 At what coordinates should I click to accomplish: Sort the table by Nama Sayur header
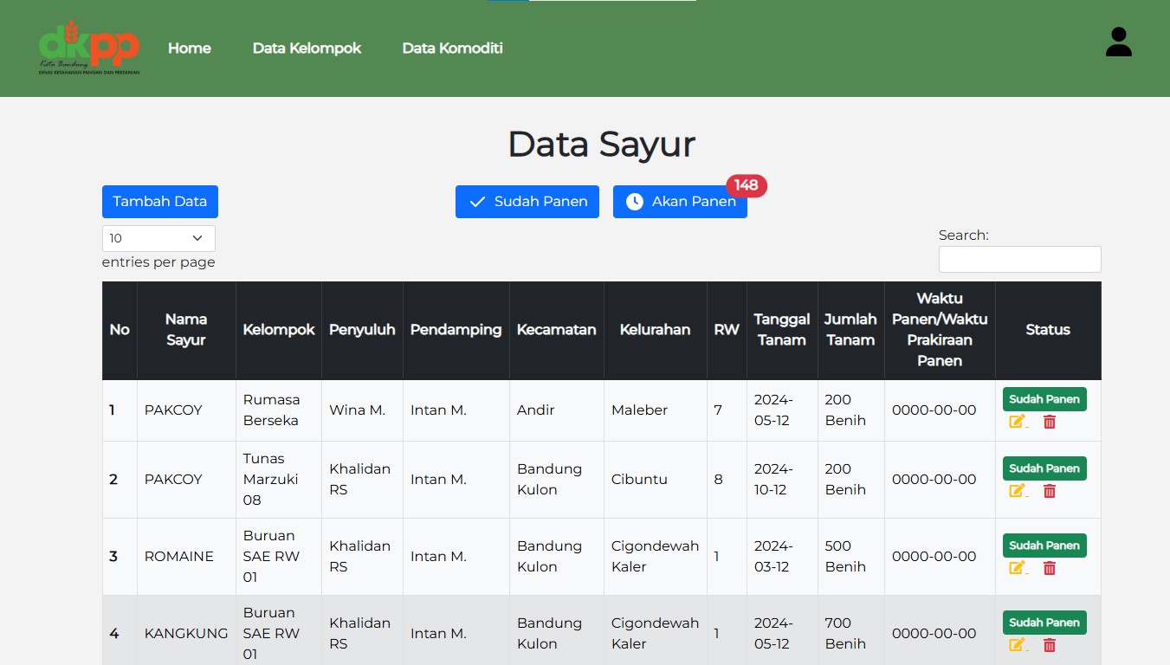click(185, 330)
